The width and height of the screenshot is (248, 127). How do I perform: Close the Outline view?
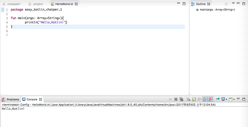(x=209, y=4)
